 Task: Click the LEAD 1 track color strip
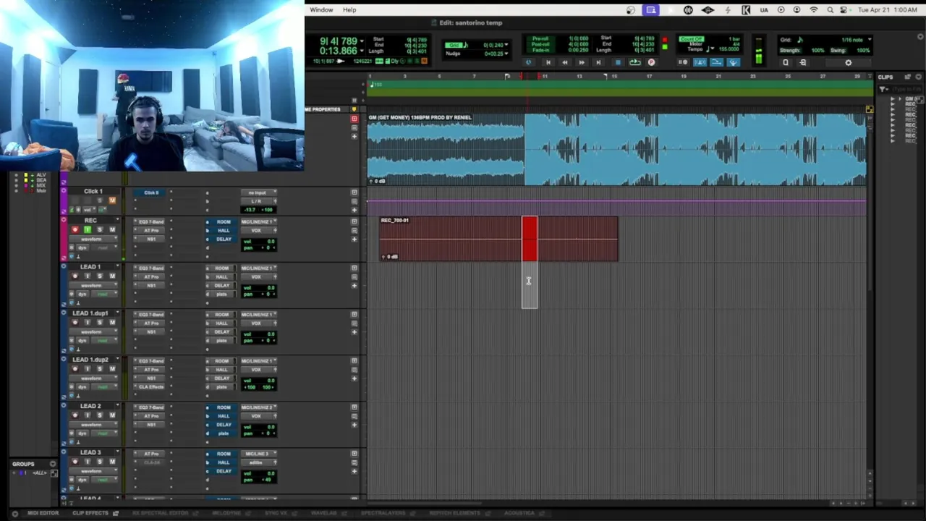[x=64, y=284]
